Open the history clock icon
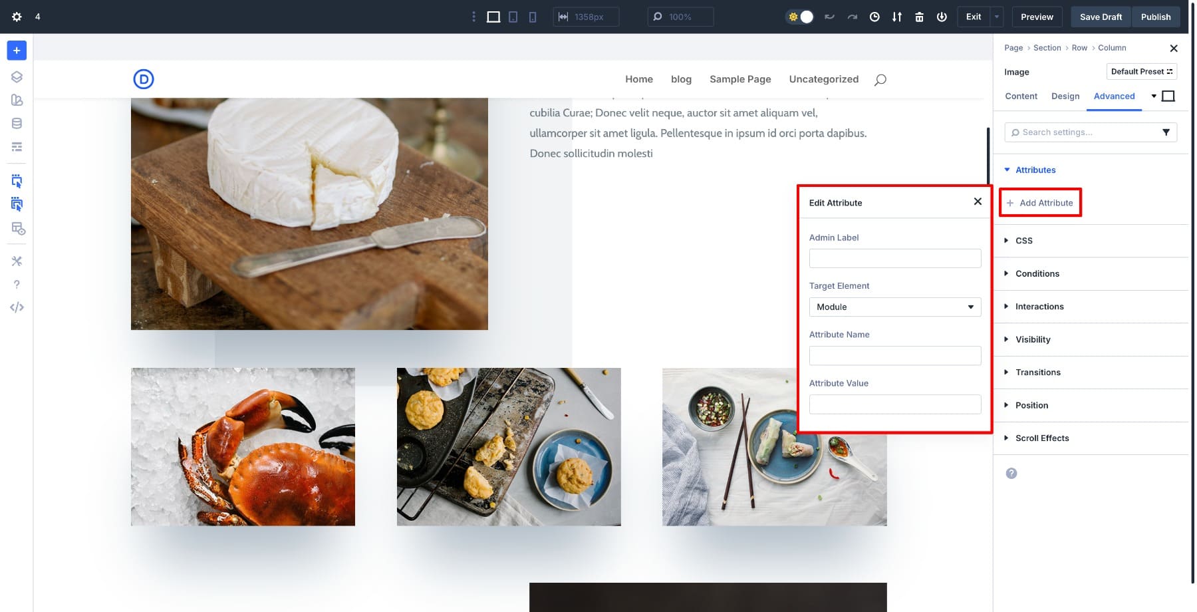 click(x=874, y=17)
